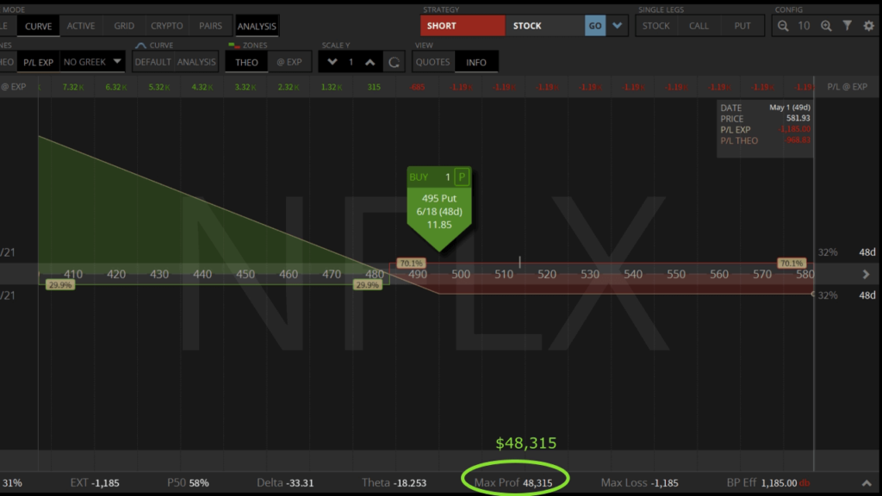Switch to the GRID mode tab
The image size is (882, 496).
[124, 26]
